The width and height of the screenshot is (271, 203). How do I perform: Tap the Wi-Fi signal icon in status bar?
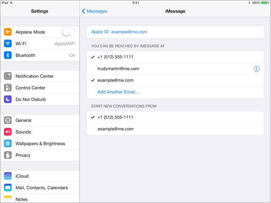click(11, 3)
